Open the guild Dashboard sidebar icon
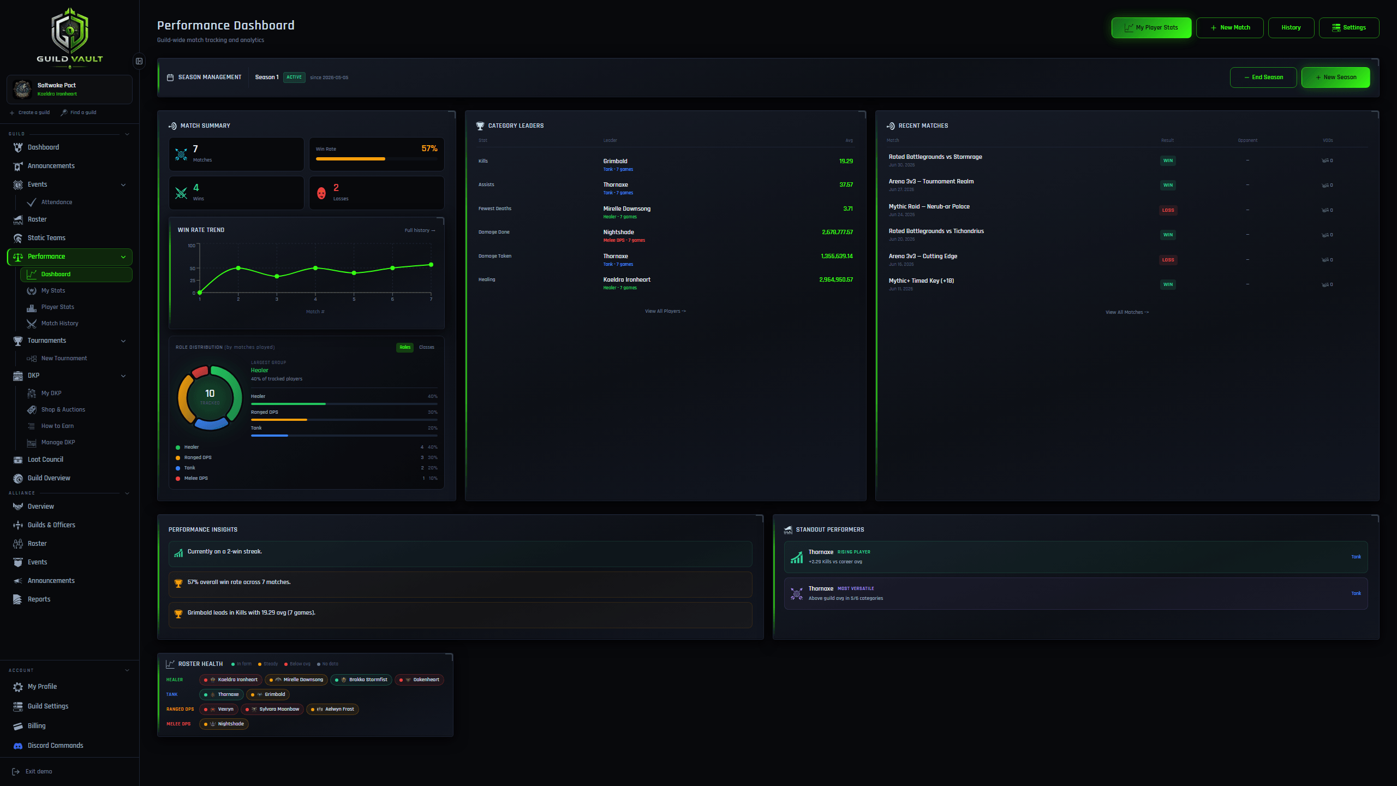The image size is (1397, 786). pyautogui.click(x=18, y=147)
